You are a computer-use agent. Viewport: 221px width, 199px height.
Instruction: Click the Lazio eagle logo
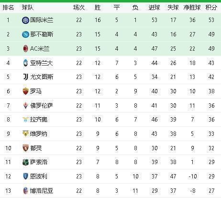[x=25, y=120]
